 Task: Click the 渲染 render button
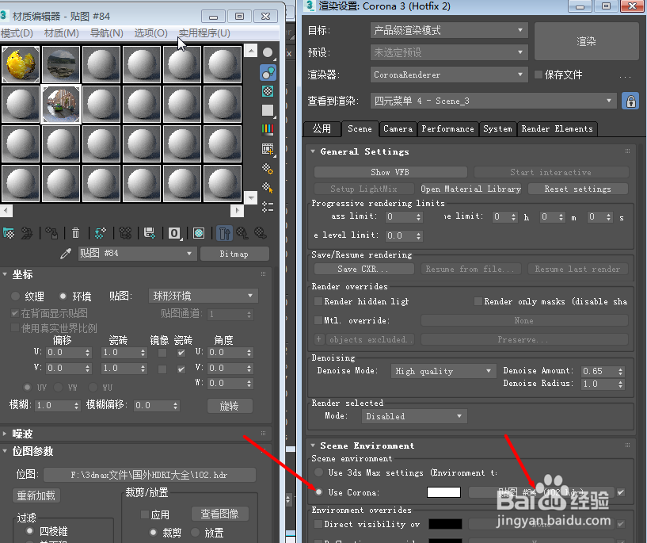(x=586, y=41)
